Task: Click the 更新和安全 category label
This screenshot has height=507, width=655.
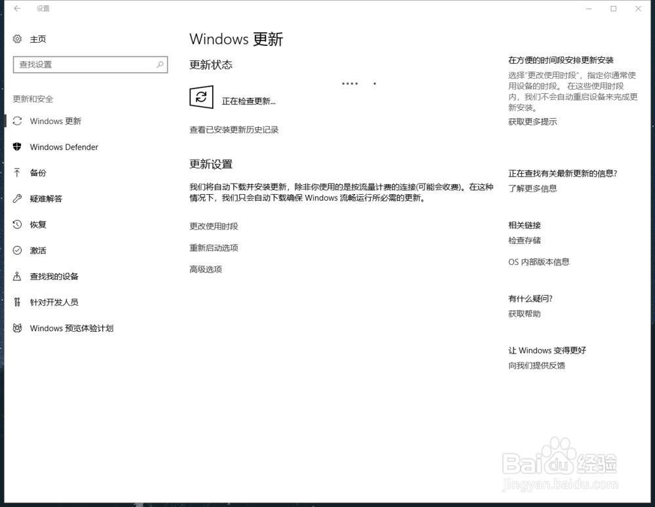Action: tap(33, 99)
